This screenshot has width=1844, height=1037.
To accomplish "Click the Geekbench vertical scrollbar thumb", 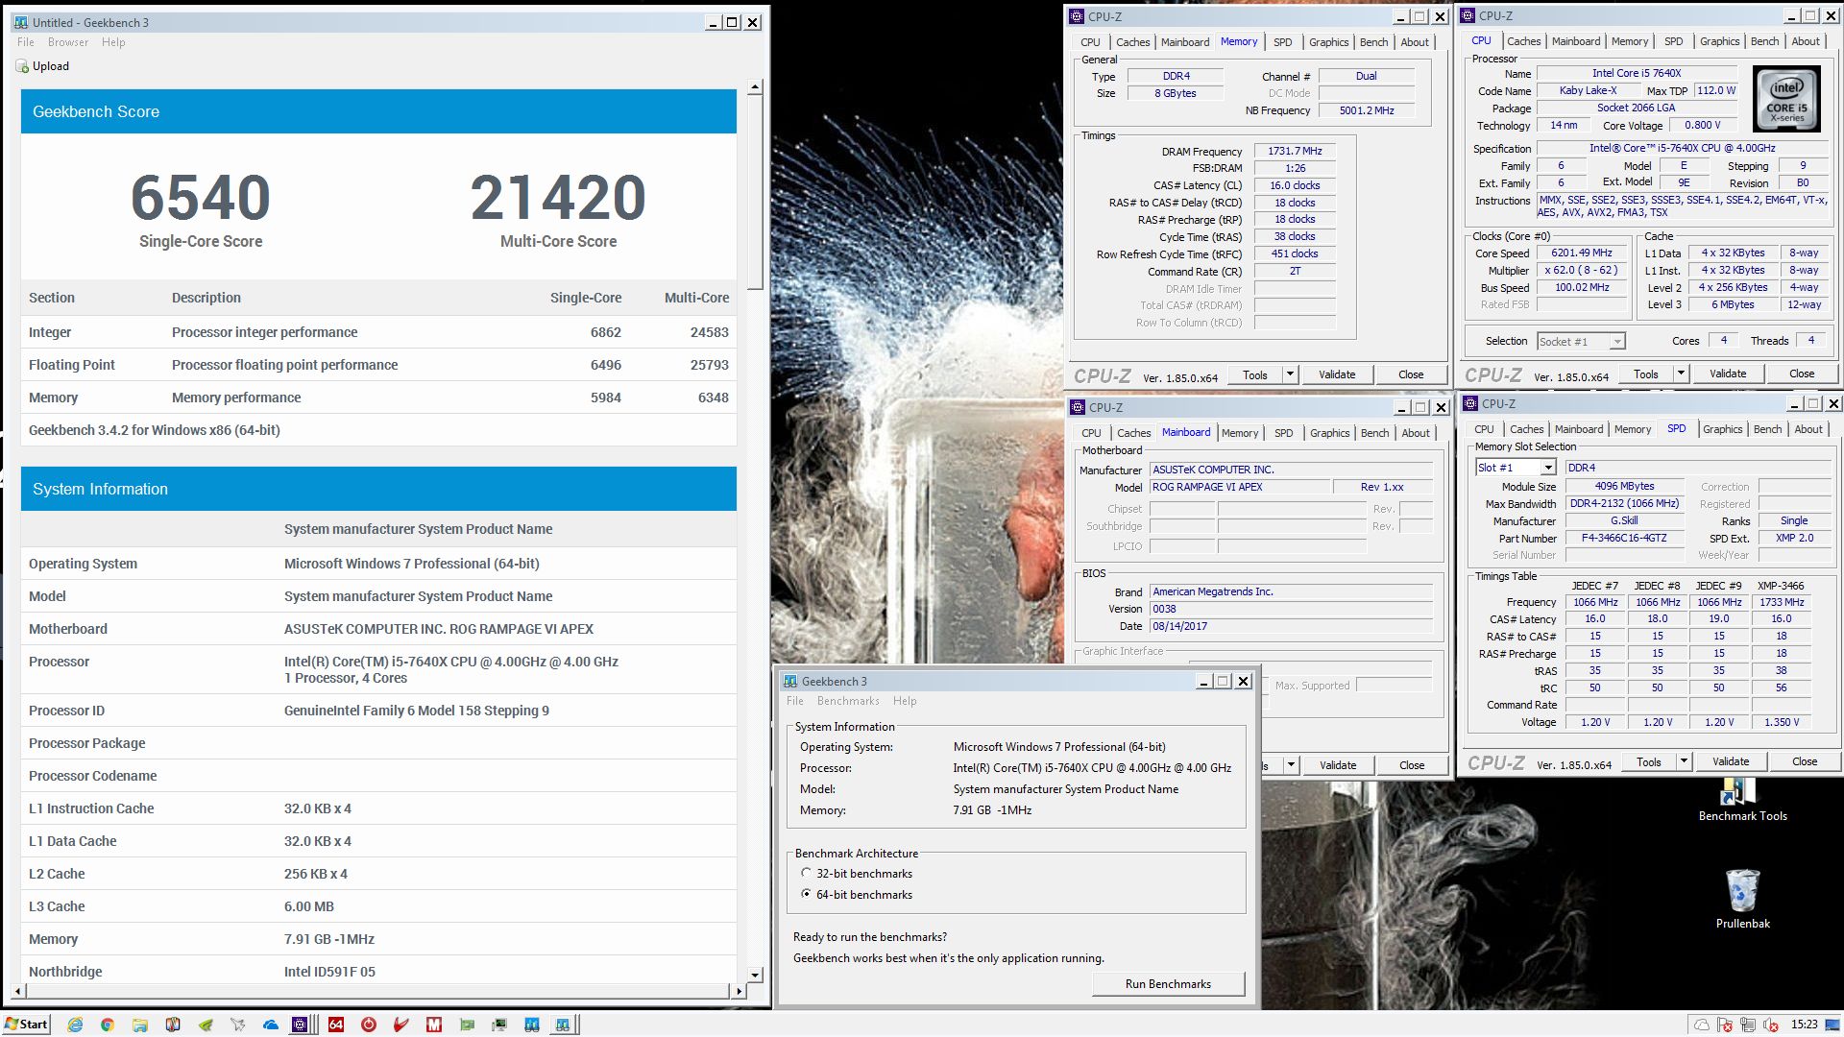I will [755, 192].
